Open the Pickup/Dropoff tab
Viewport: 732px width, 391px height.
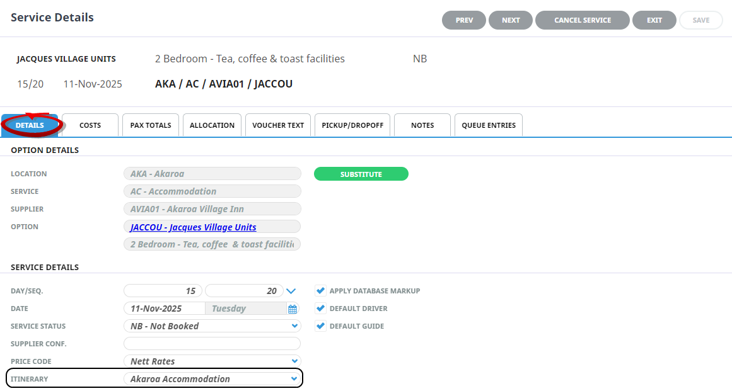pyautogui.click(x=352, y=125)
